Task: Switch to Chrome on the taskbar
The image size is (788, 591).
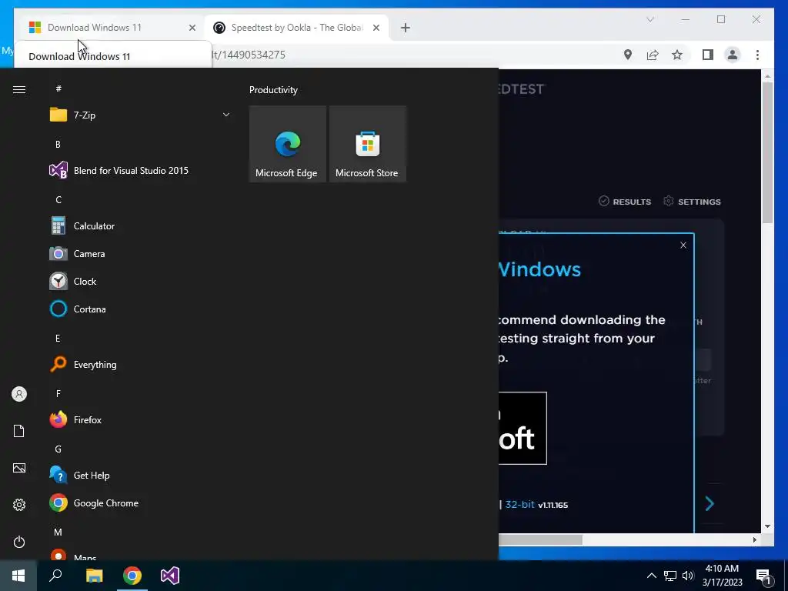Action: click(132, 576)
